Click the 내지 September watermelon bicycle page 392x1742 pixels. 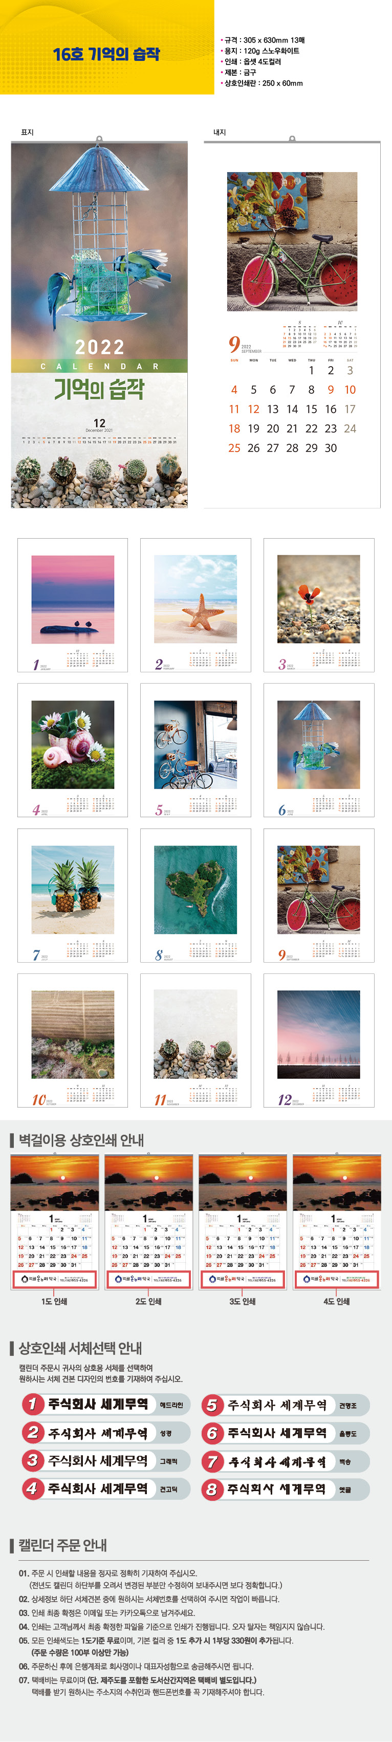click(292, 325)
